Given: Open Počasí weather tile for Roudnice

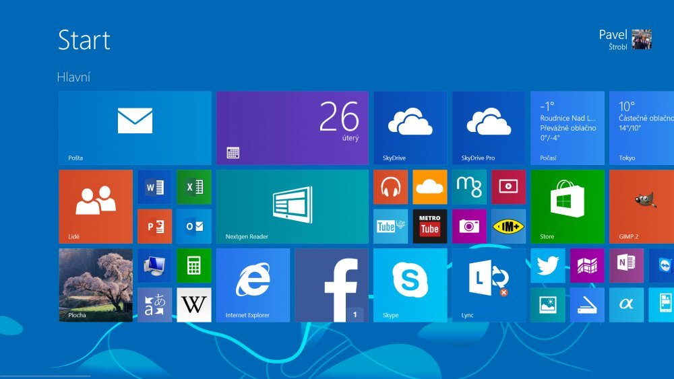Looking at the screenshot, I should 568,128.
